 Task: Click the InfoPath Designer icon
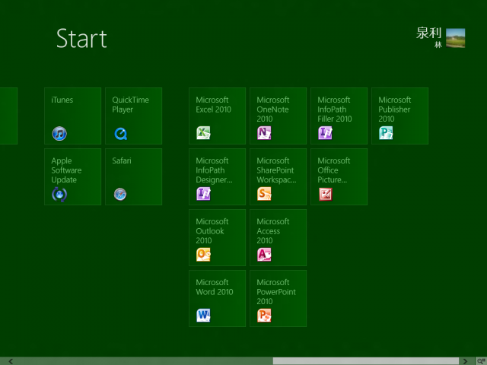[x=203, y=194]
